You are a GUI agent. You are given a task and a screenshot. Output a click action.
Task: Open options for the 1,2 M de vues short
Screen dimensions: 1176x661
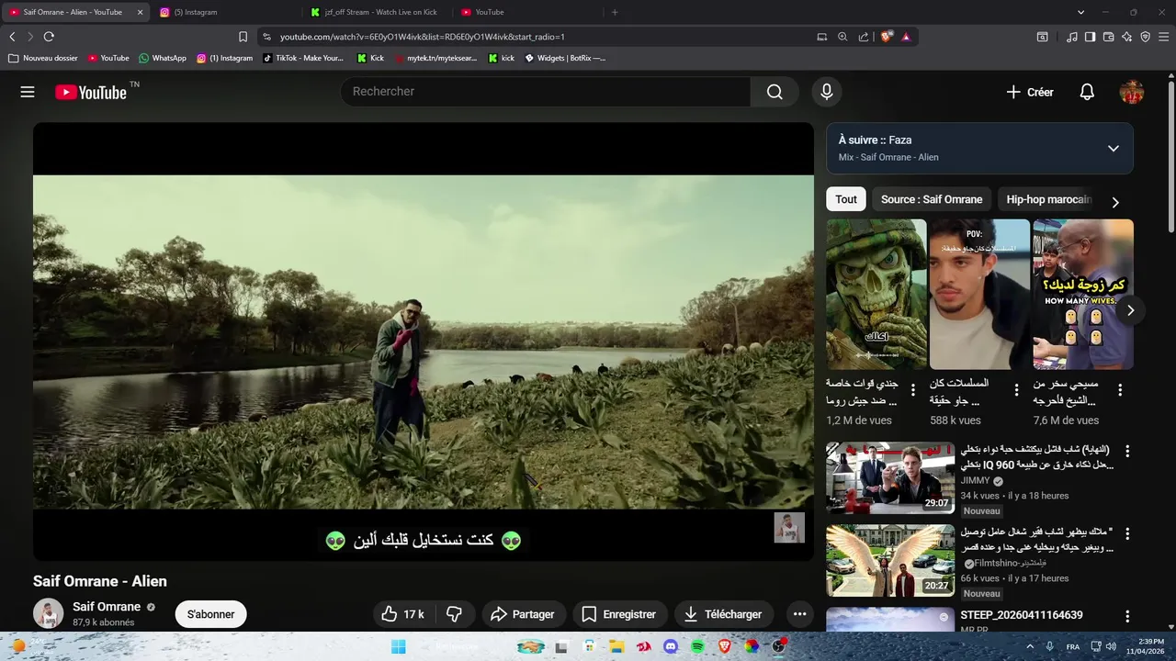coord(913,390)
